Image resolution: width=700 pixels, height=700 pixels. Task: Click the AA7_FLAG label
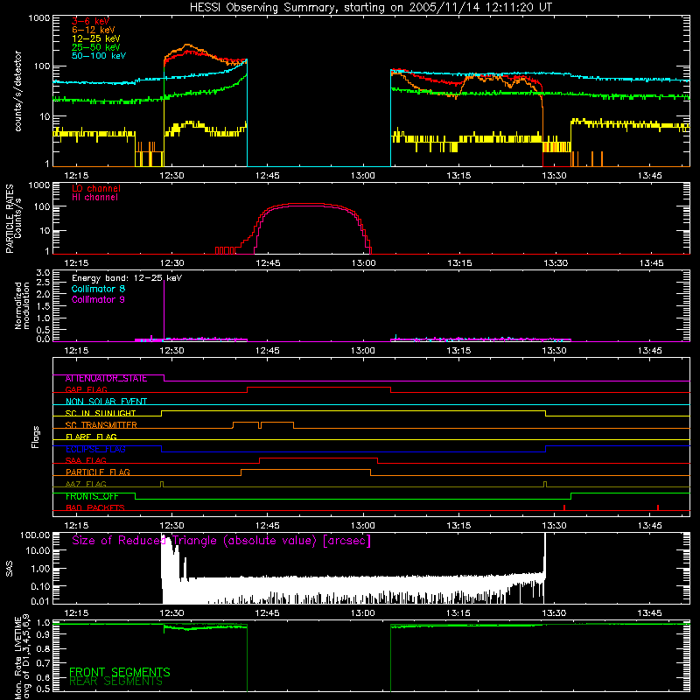pyautogui.click(x=86, y=485)
